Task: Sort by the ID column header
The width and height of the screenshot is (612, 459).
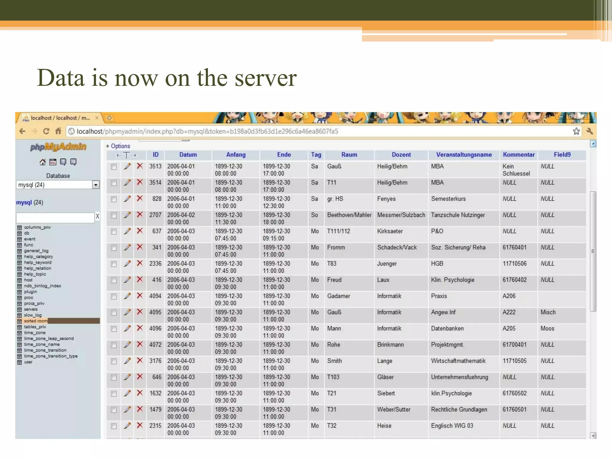Action: coord(156,155)
